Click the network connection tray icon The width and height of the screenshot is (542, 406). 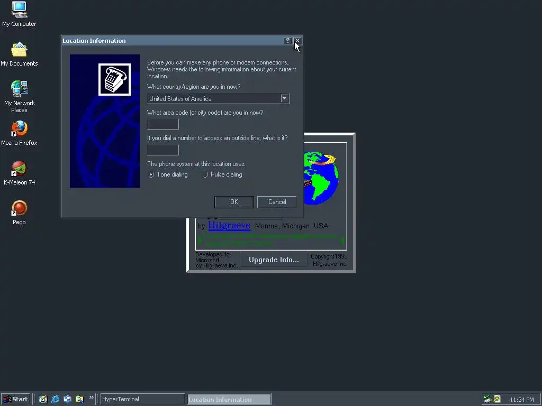click(487, 399)
